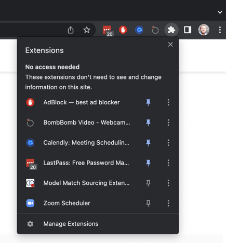This screenshot has height=243, width=226.
Task: Click the user profile avatar
Action: pyautogui.click(x=204, y=30)
